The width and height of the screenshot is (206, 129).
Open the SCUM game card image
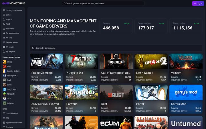[x=116, y=122]
